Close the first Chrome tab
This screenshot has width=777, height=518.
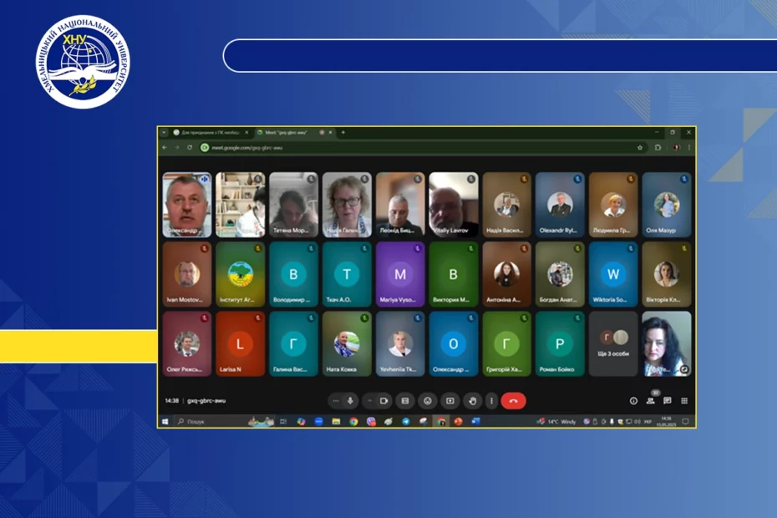[246, 132]
